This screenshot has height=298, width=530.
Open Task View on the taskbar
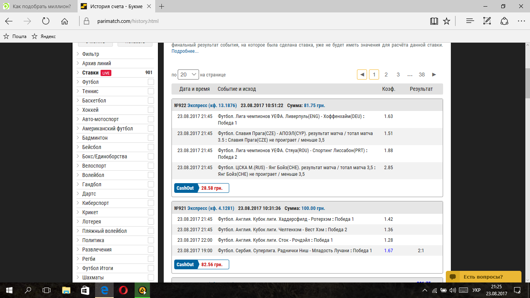pos(46,290)
